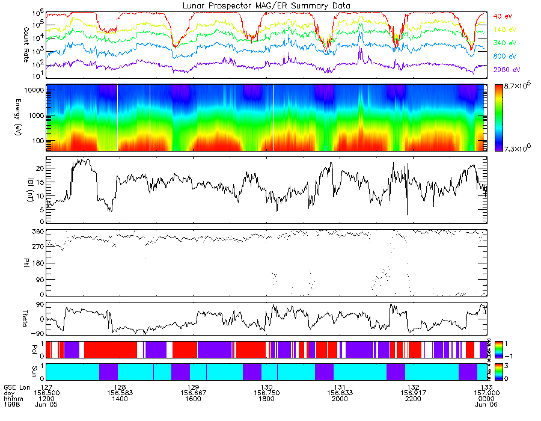Click the '10000' energy axis tick label
The height and width of the screenshot is (421, 541).
34,90
